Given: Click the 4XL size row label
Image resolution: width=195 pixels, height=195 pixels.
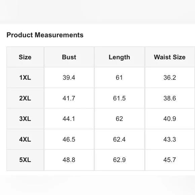Looking at the screenshot, I should tap(25, 139).
